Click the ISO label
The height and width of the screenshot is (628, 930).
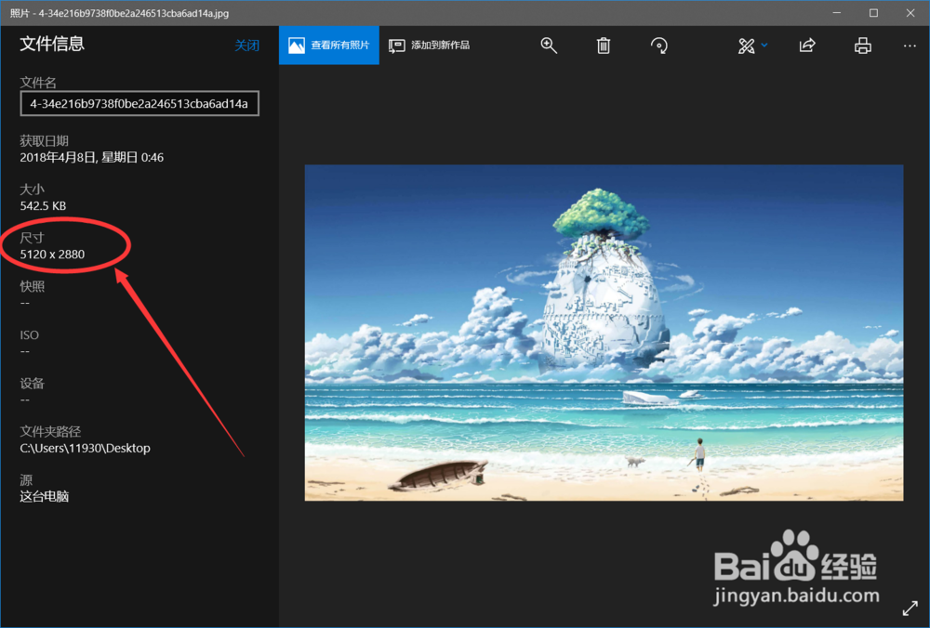coord(29,335)
